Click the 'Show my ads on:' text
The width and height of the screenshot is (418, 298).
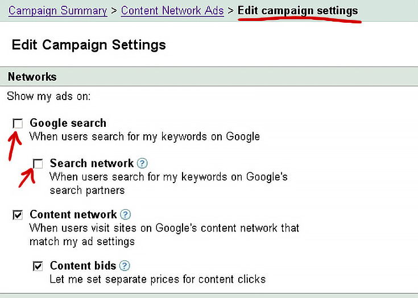[49, 96]
